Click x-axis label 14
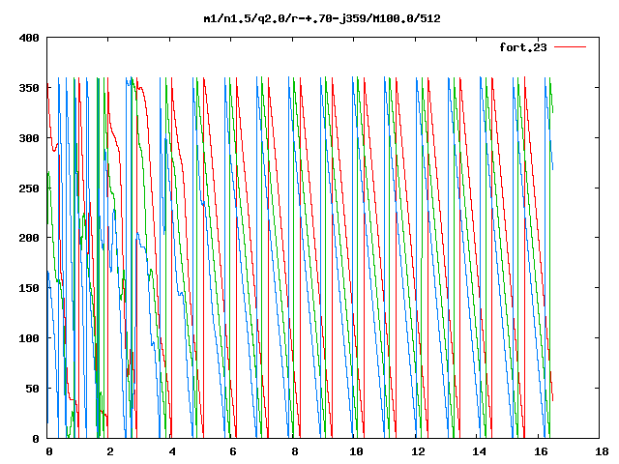Viewport: 619px width, 464px height. [480, 451]
